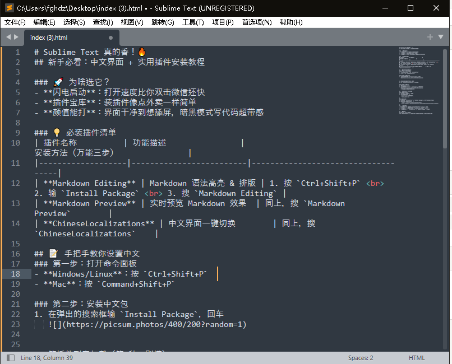
Task: Click the "必装插件清单" heading text
Action: coord(91,133)
